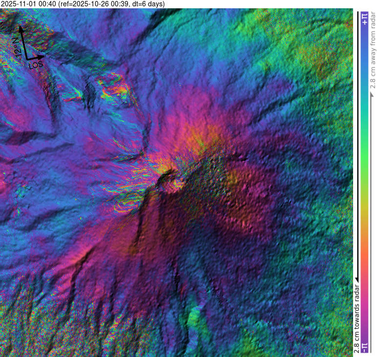Click the bright green patch south of the summit
Viewport: 377px width, 357px height.
pos(195,317)
